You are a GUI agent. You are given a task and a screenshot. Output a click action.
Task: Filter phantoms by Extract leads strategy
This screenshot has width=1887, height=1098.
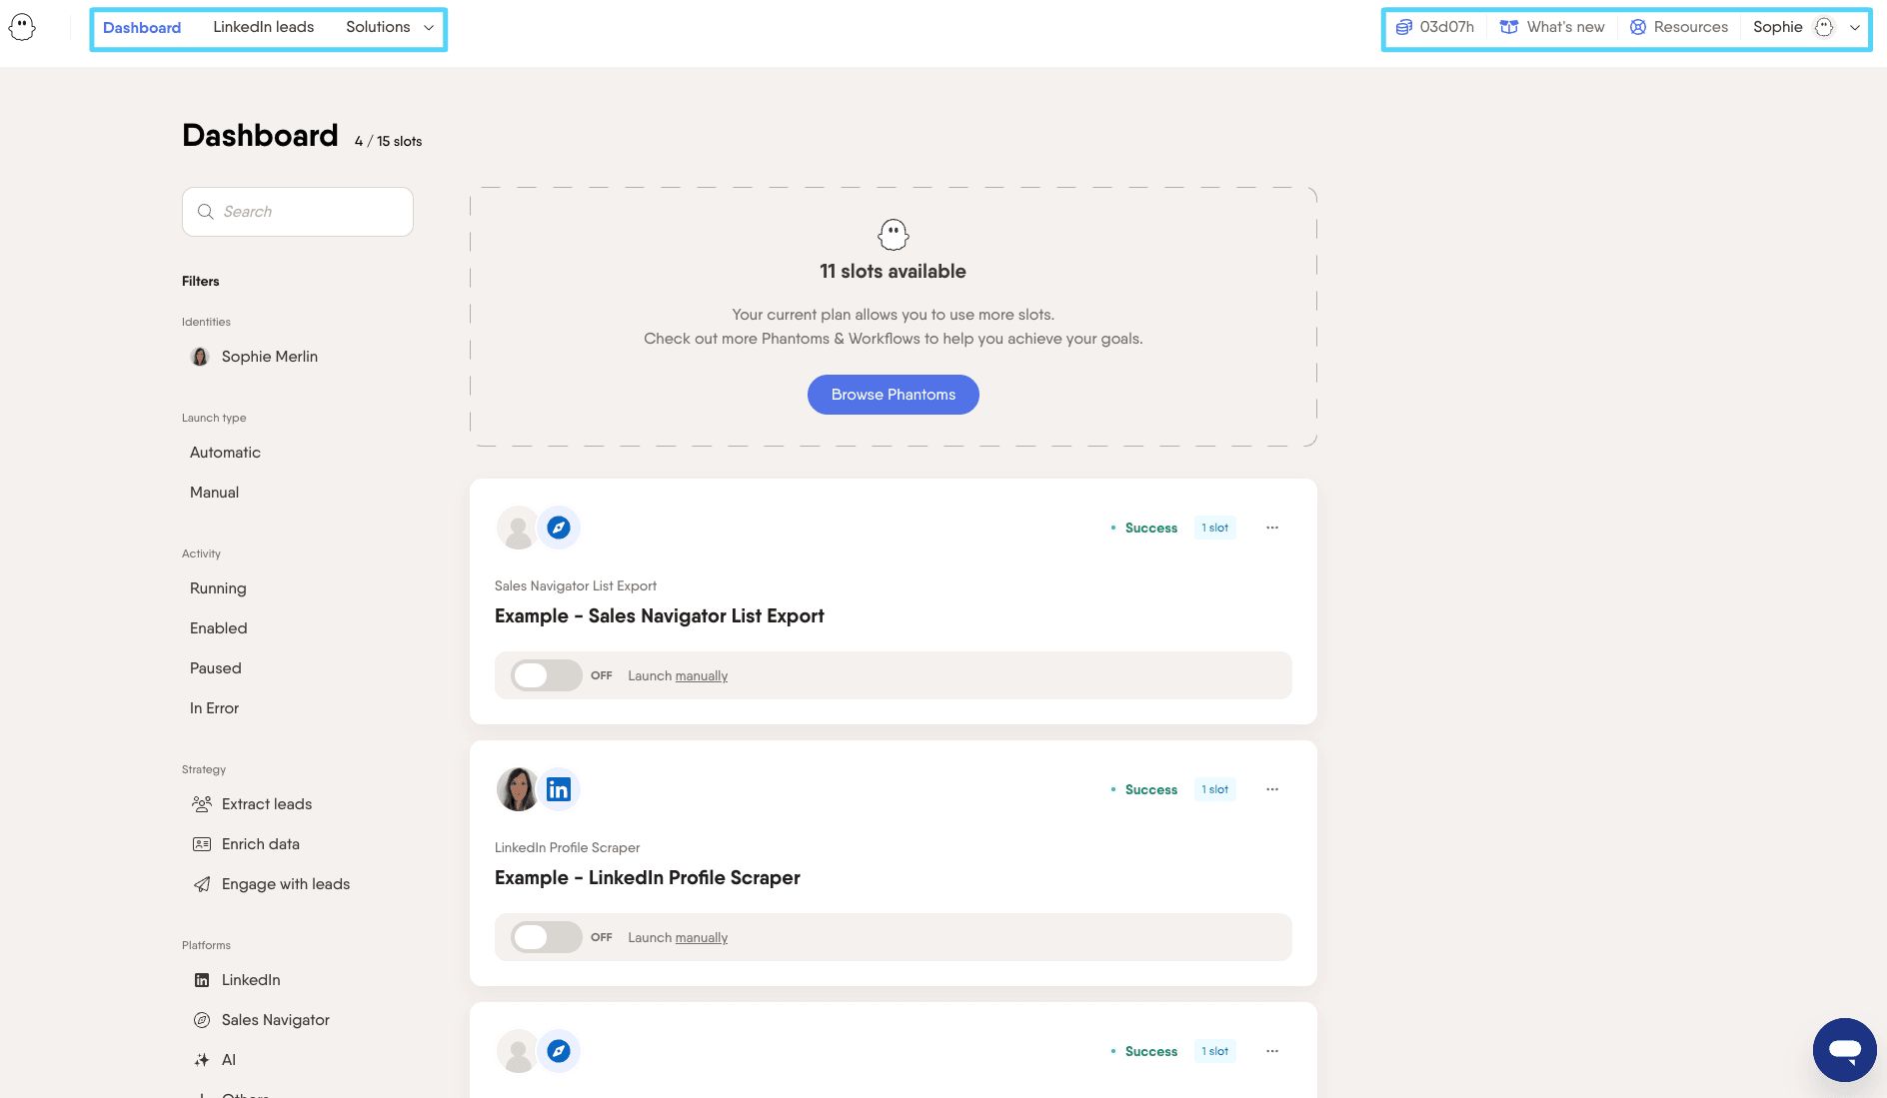tap(266, 804)
